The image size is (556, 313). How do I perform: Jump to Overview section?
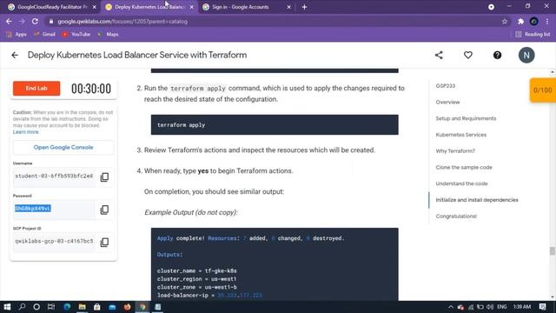click(447, 103)
